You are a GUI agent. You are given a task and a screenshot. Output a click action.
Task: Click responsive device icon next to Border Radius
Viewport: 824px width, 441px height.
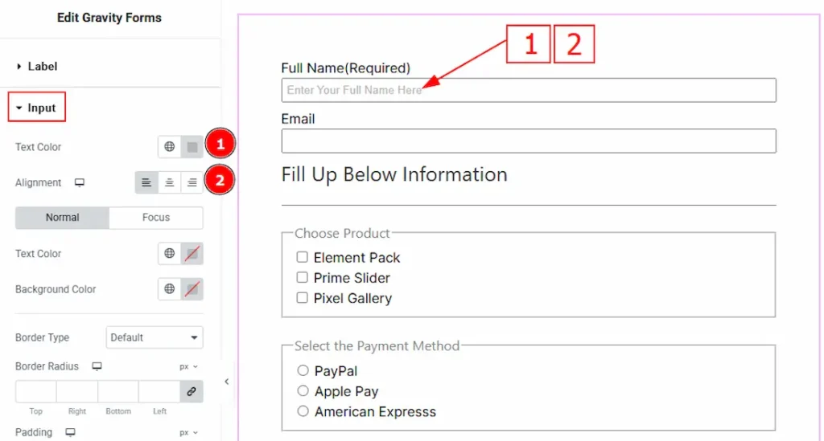97,366
